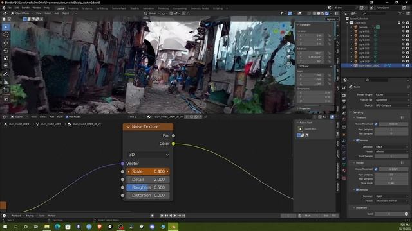This screenshot has height=231, width=412.
Task: Hide the Camera object in outliner
Action: point(403,27)
